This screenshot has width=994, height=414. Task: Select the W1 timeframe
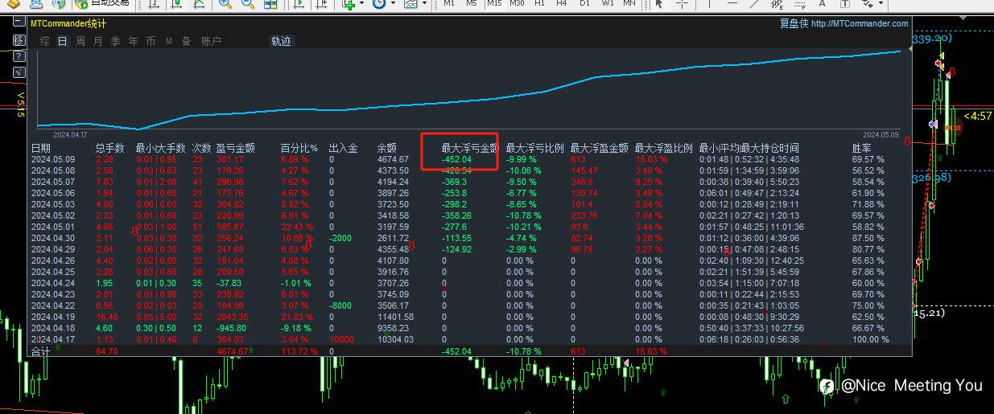(x=608, y=3)
